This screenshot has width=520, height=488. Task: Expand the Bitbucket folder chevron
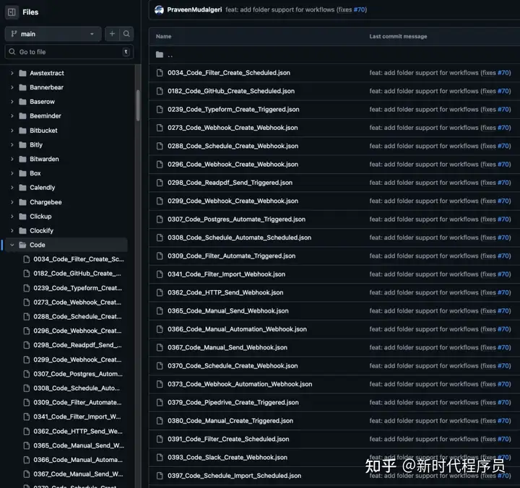tap(12, 130)
